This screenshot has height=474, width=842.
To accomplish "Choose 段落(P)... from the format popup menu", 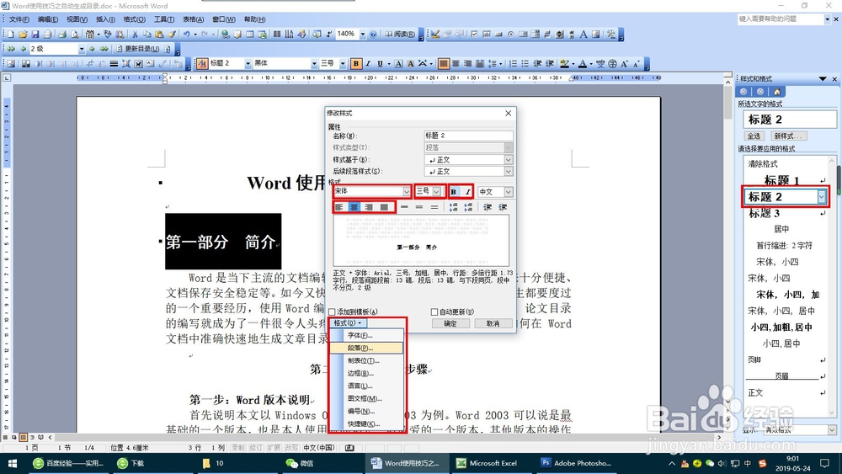I will [366, 348].
